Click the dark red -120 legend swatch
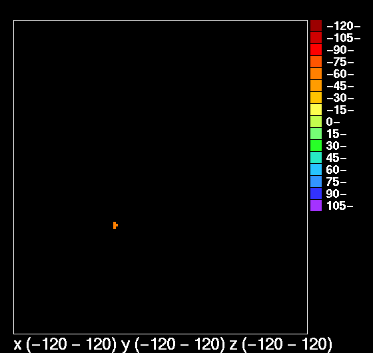The height and width of the screenshot is (353, 373). (316, 26)
